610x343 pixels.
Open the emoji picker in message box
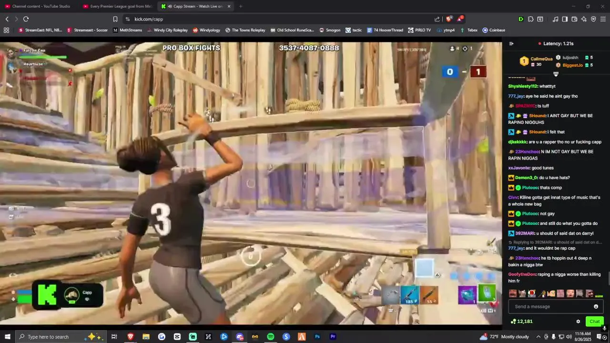[596, 306]
